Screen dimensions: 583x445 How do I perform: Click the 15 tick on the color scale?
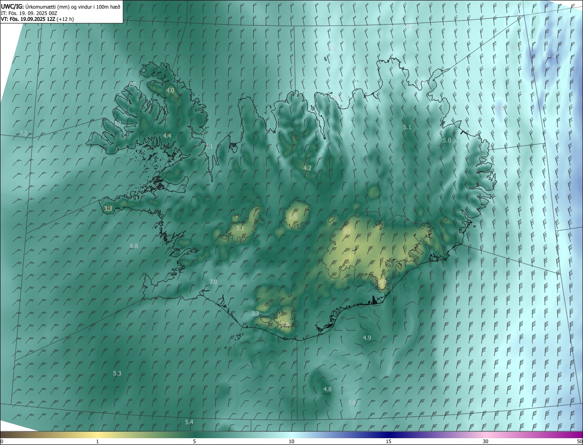click(389, 442)
